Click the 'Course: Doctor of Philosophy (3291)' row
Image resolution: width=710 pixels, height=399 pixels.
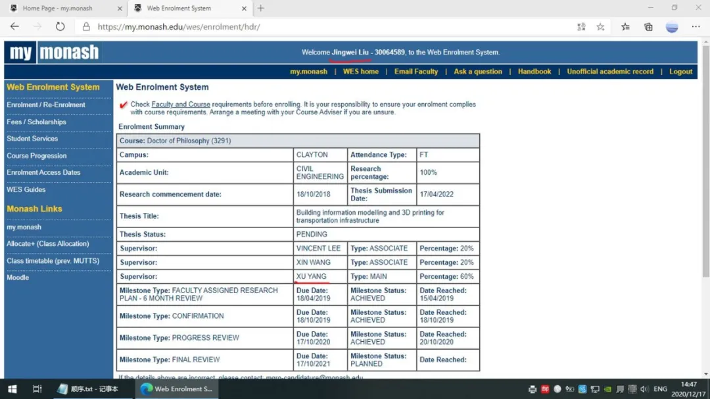click(x=298, y=141)
